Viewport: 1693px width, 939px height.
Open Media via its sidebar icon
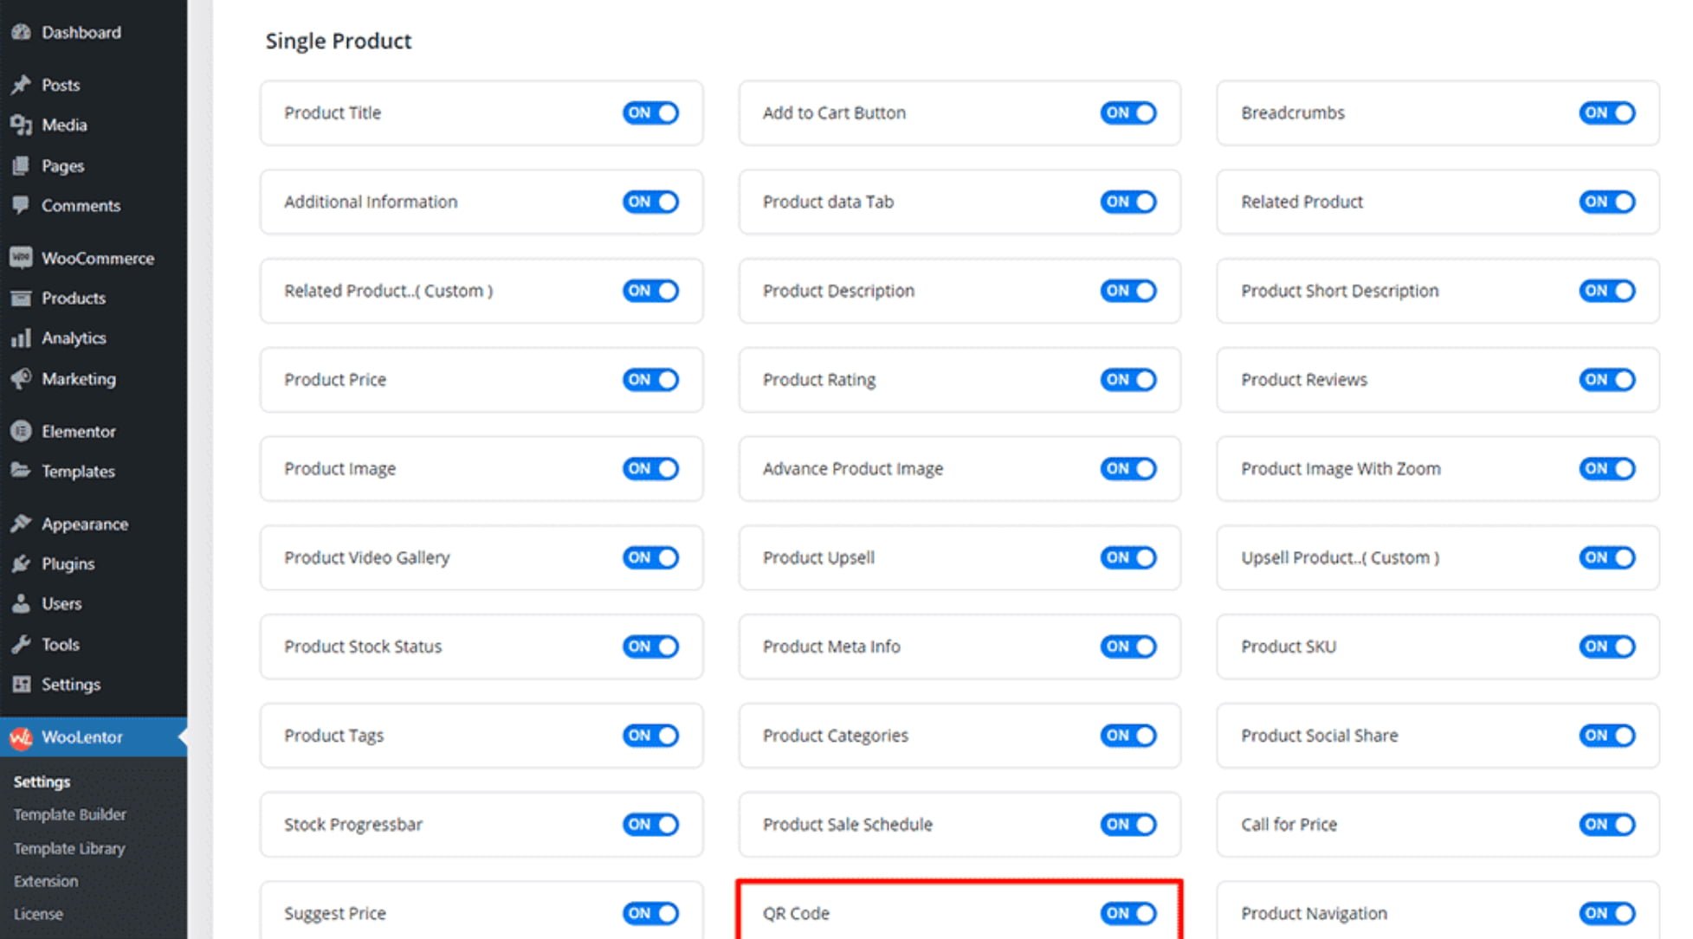coord(21,125)
